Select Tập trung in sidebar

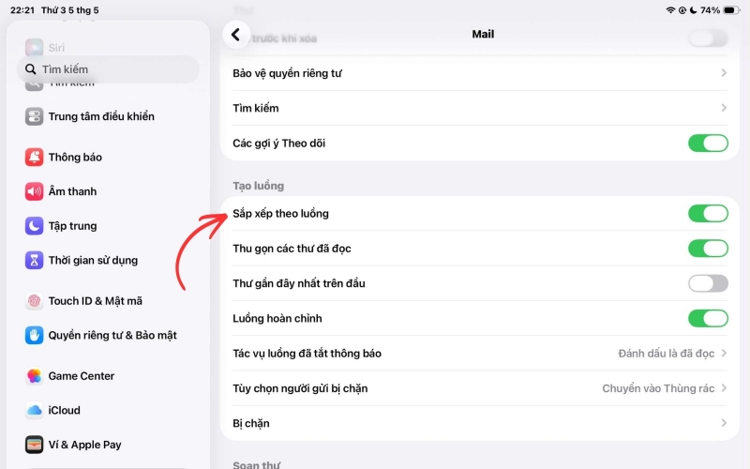pyautogui.click(x=108, y=226)
